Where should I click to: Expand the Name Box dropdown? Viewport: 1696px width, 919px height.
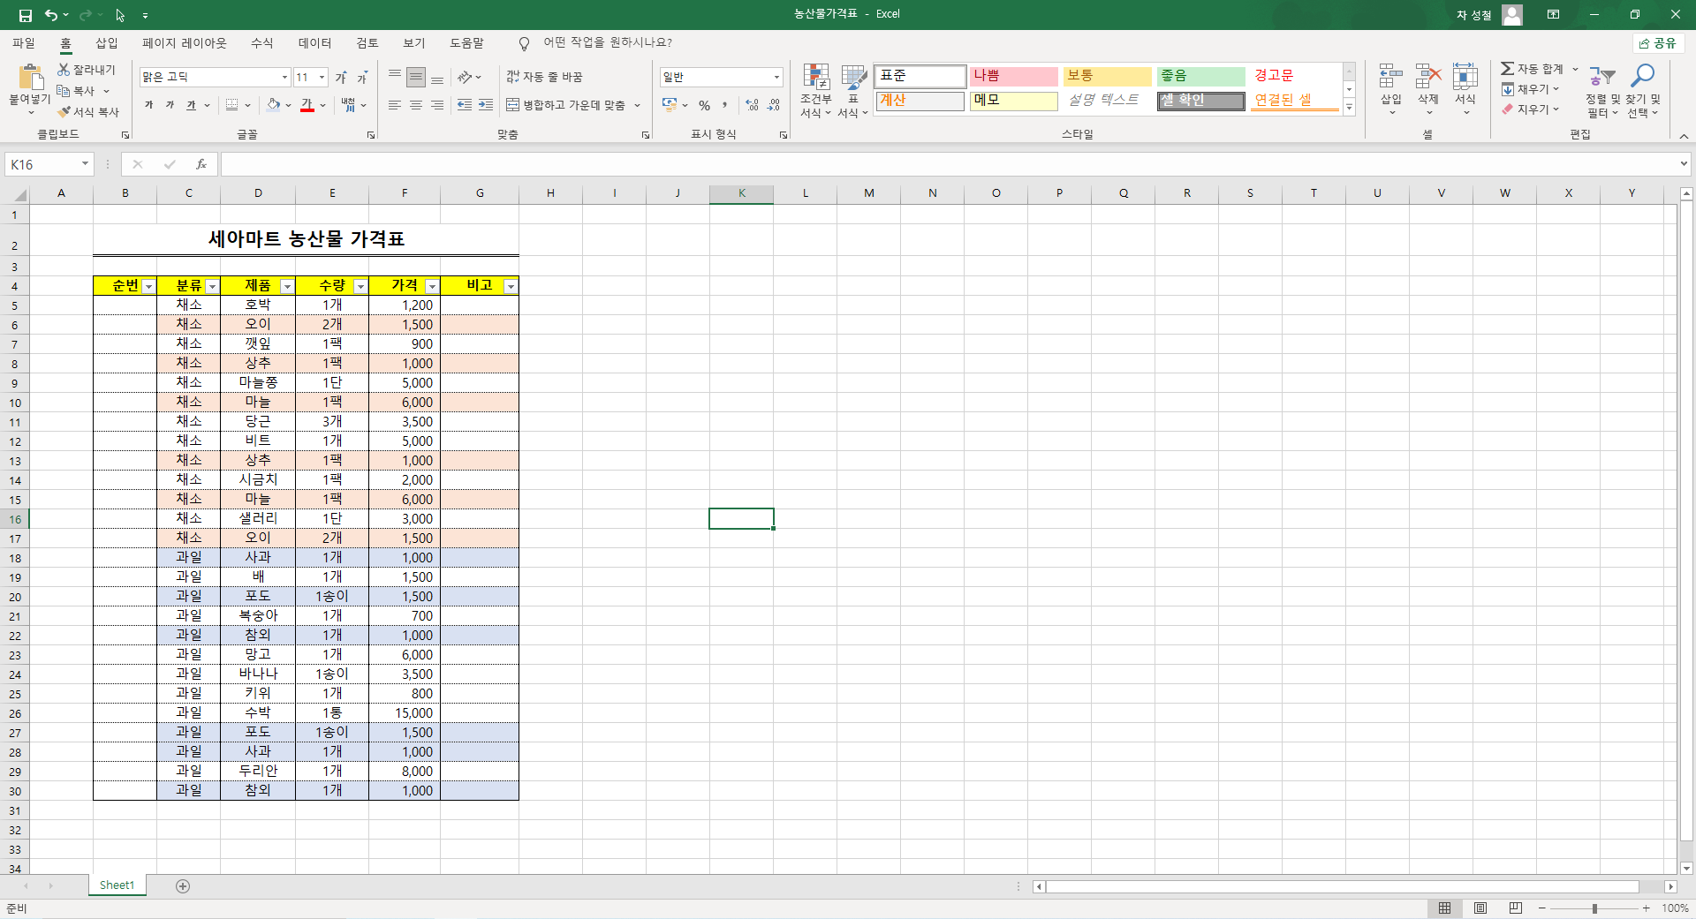coord(85,164)
